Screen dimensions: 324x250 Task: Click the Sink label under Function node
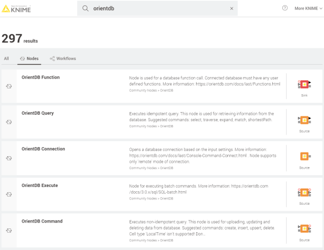coord(305,95)
